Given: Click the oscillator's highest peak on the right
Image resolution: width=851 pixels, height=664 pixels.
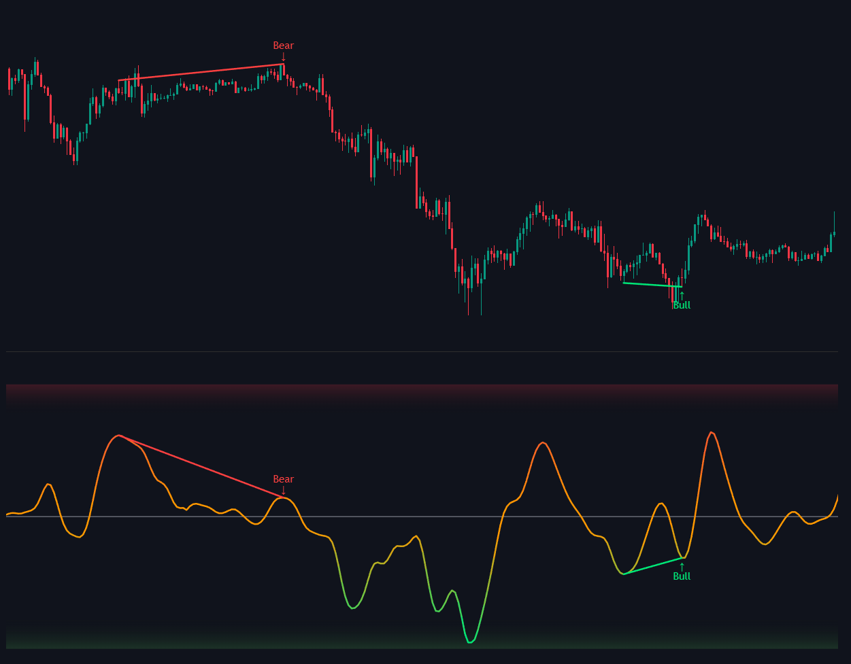Looking at the screenshot, I should pyautogui.click(x=711, y=432).
